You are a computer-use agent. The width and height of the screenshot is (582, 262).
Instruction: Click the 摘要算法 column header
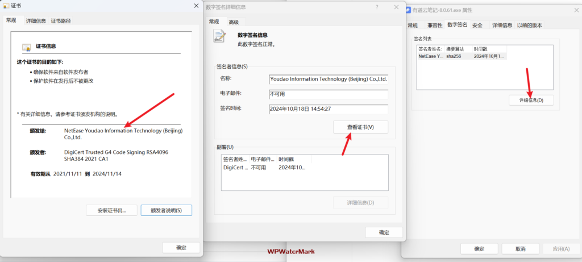coord(459,49)
